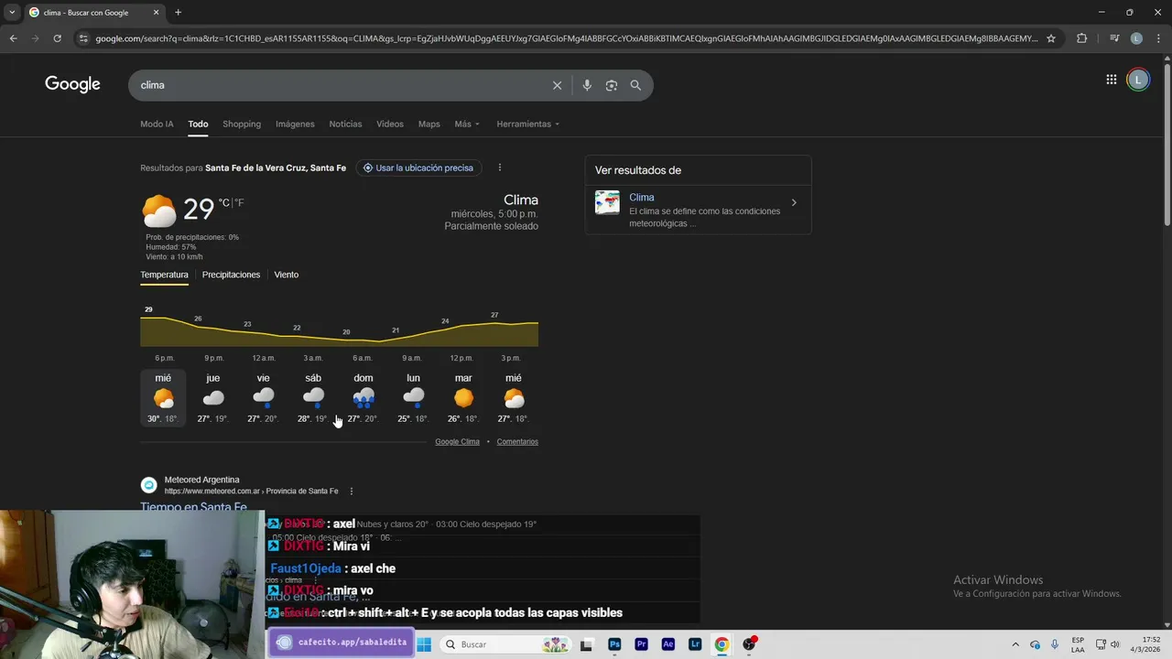Select the 'dom' forecast day

[x=364, y=398]
